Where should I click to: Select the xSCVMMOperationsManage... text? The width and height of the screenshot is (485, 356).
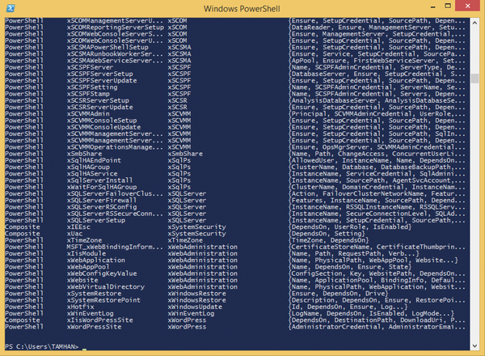[115, 147]
